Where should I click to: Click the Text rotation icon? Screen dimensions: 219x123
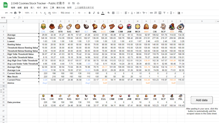pyautogui.click(x=144, y=13)
